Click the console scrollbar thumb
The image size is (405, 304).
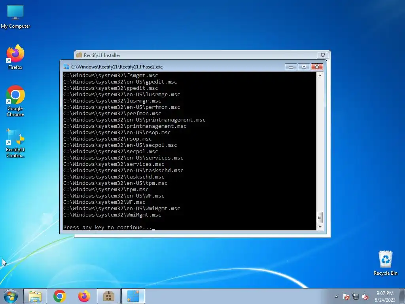(x=320, y=217)
